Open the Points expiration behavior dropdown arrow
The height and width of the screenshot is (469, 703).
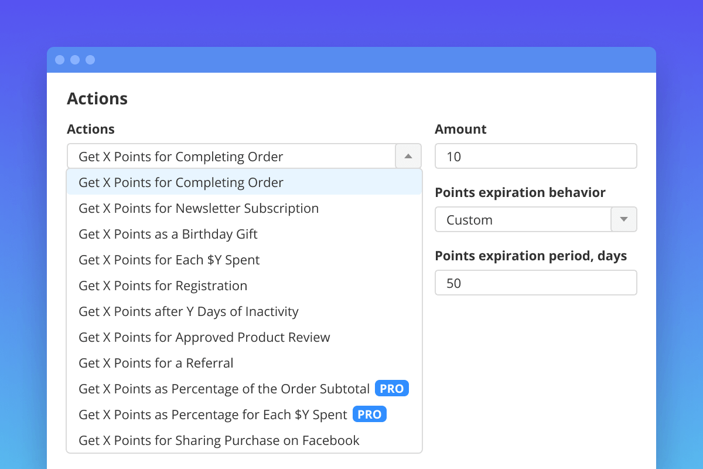[624, 220]
